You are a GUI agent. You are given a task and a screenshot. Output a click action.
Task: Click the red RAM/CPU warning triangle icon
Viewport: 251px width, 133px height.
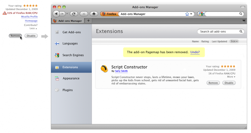(x=4, y=13)
